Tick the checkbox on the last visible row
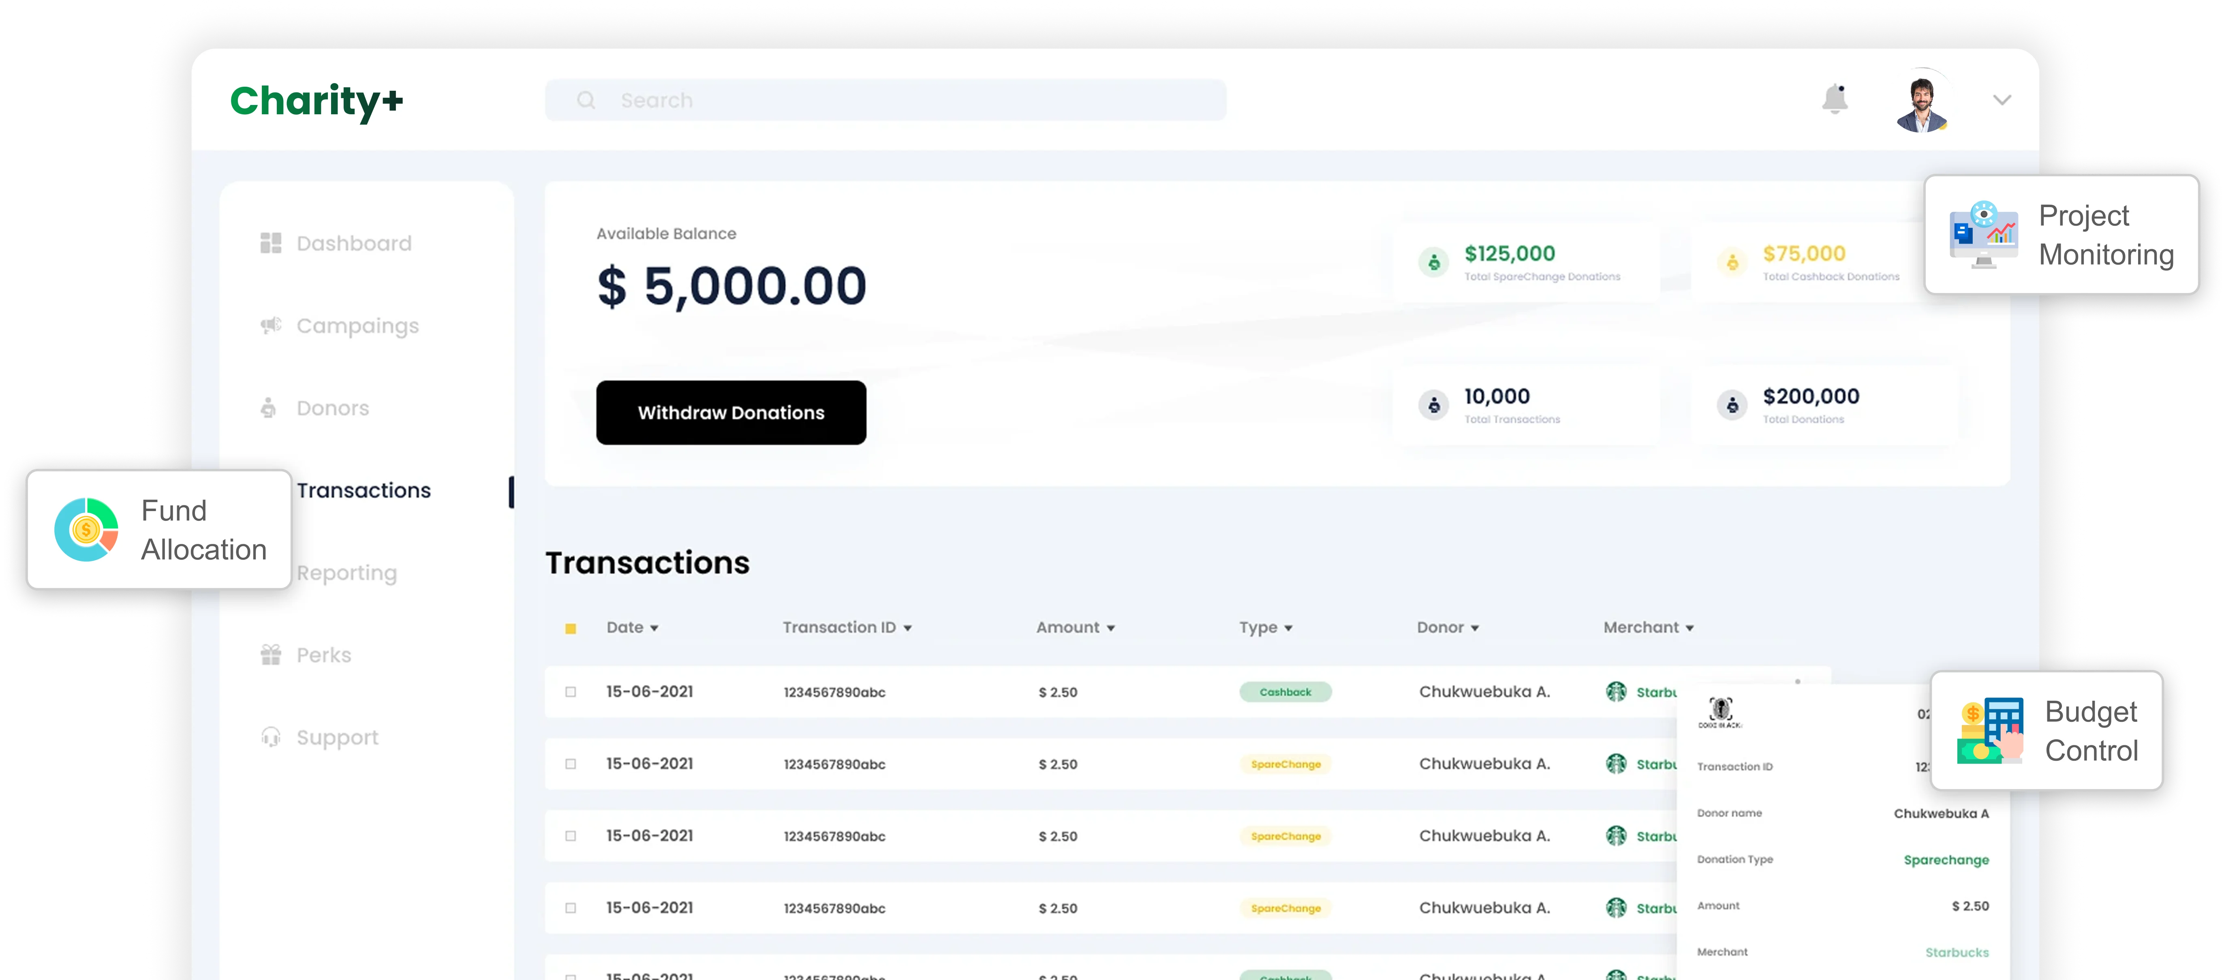Image resolution: width=2224 pixels, height=980 pixels. click(571, 976)
